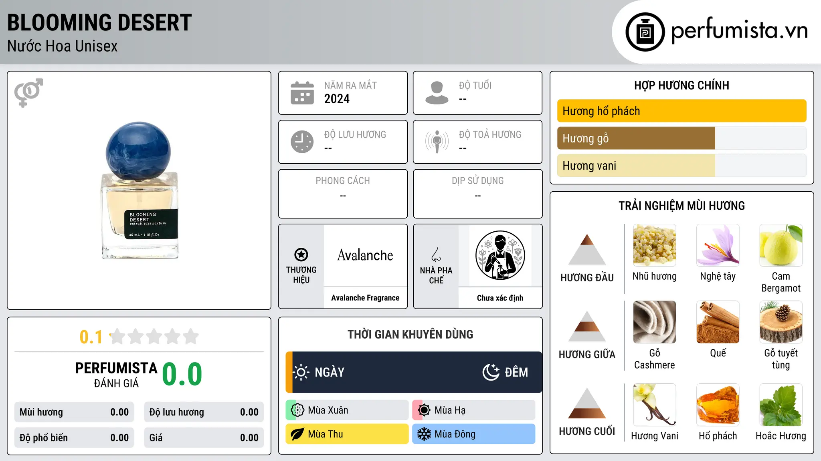Click the sun icon next to Ngày
Screen dimensions: 821x461
(301, 372)
